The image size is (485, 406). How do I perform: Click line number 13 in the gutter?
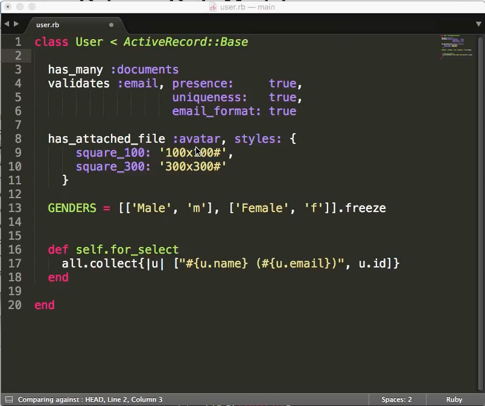point(14,208)
